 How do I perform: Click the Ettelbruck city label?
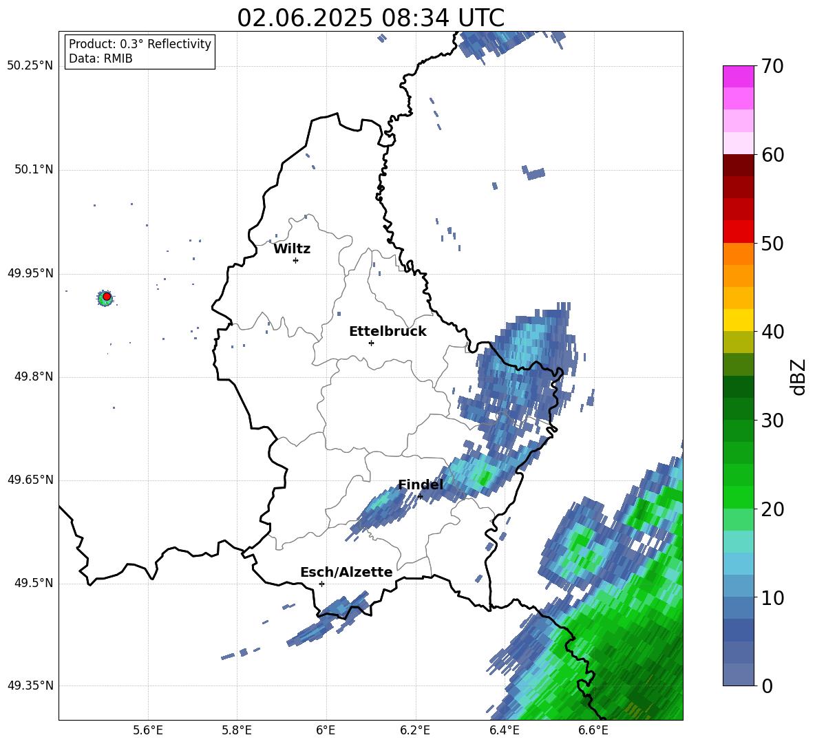pos(388,332)
